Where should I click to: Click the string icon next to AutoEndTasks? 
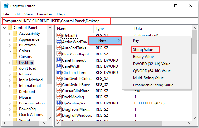click(x=59, y=48)
